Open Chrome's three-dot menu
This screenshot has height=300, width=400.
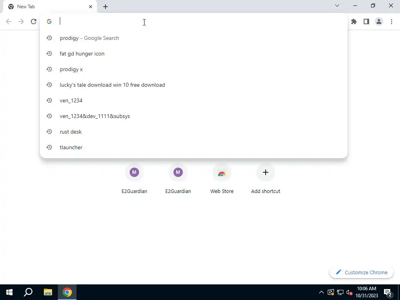click(x=391, y=22)
